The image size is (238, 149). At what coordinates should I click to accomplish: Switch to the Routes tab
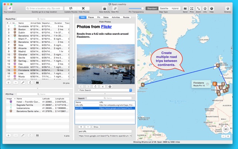(126, 17)
